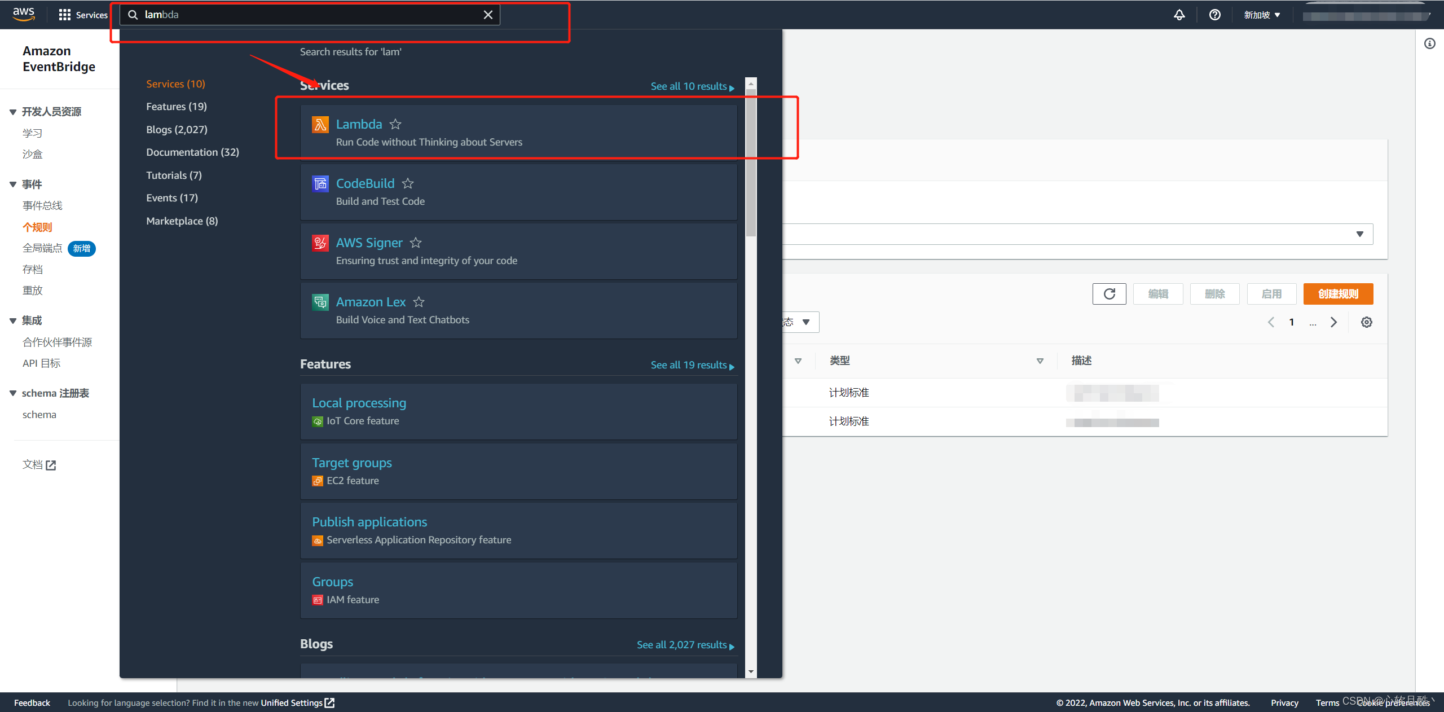Collapse the schema 注册表 section
Image resolution: width=1444 pixels, height=712 pixels.
pos(13,393)
